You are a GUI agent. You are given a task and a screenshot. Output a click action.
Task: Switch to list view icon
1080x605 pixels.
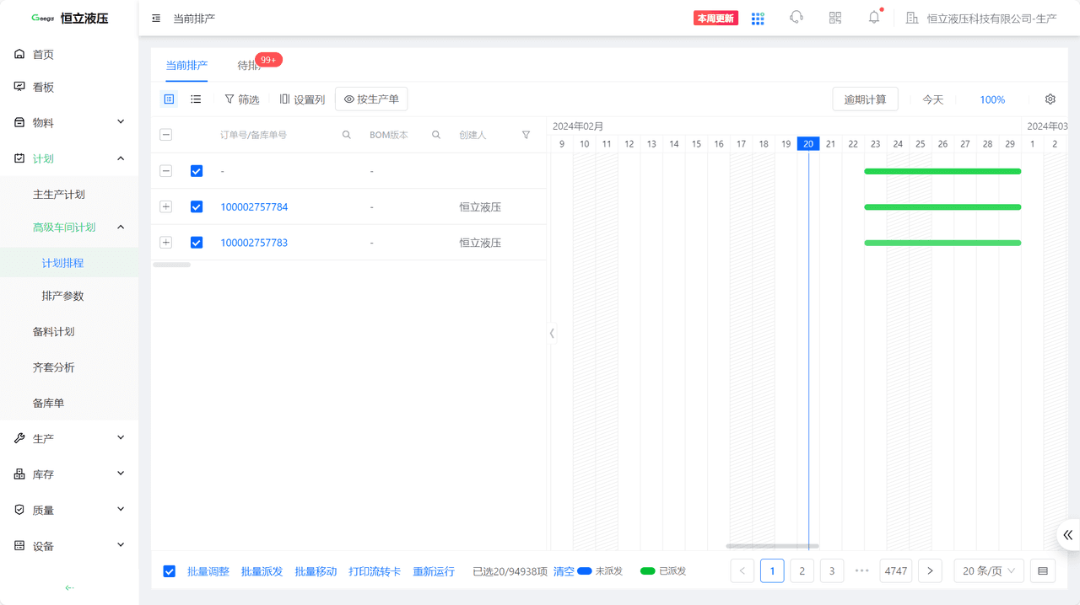[196, 99]
